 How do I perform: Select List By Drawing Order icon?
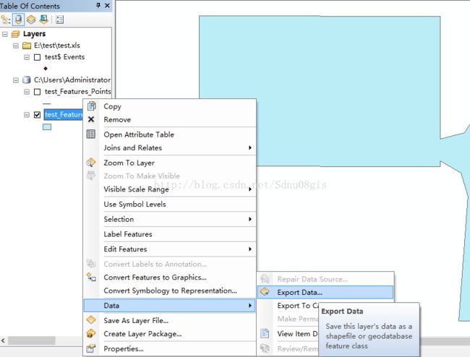[x=6, y=20]
